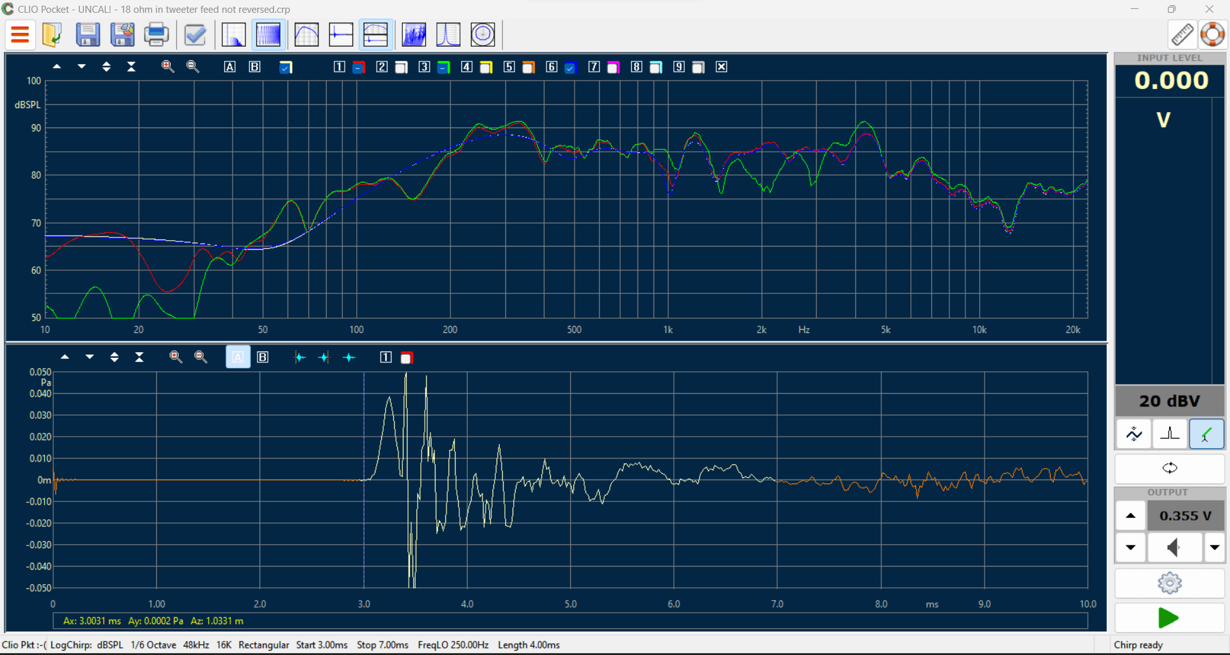
Task: Open the polar plot view
Action: (483, 35)
